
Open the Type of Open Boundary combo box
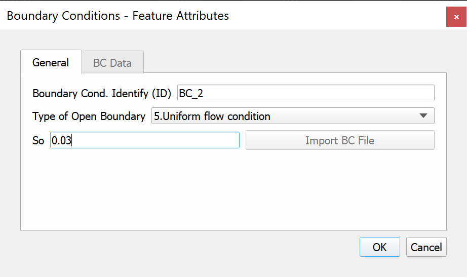(x=292, y=116)
